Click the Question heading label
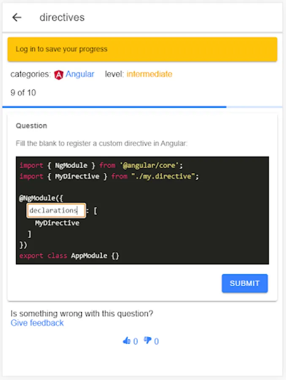The width and height of the screenshot is (286, 380). pyautogui.click(x=32, y=126)
